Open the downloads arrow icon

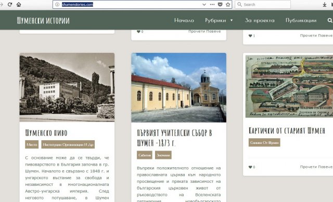(x=325, y=5)
